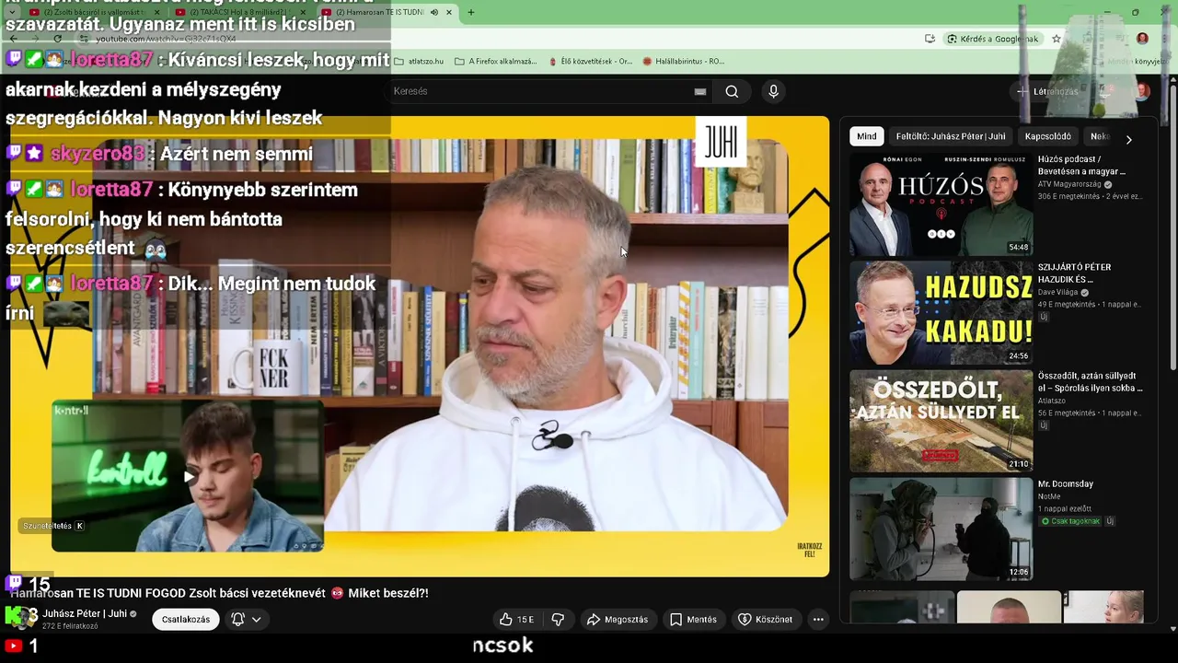This screenshot has width=1178, height=663.
Task: Open Mr. Doomsday video thumbnail
Action: coord(941,529)
